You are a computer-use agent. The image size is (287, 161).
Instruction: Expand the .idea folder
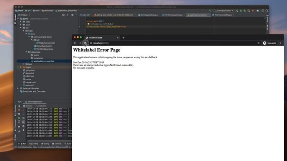pos(21,22)
